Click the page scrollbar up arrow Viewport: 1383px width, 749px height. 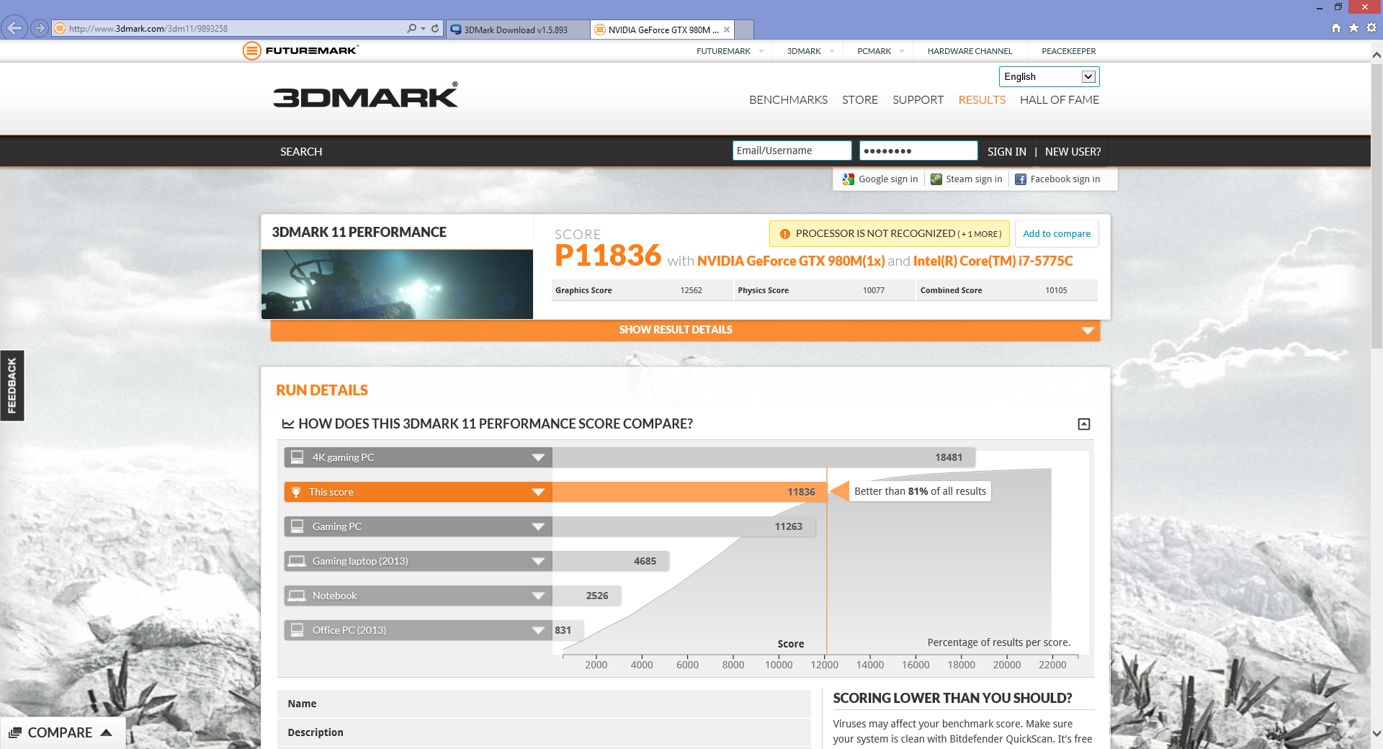coord(1377,55)
